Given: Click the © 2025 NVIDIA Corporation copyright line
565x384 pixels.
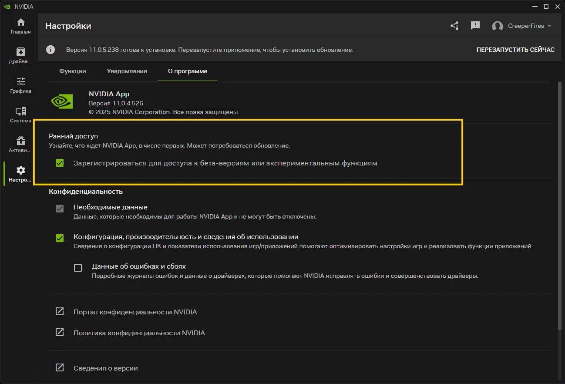Looking at the screenshot, I should [164, 112].
